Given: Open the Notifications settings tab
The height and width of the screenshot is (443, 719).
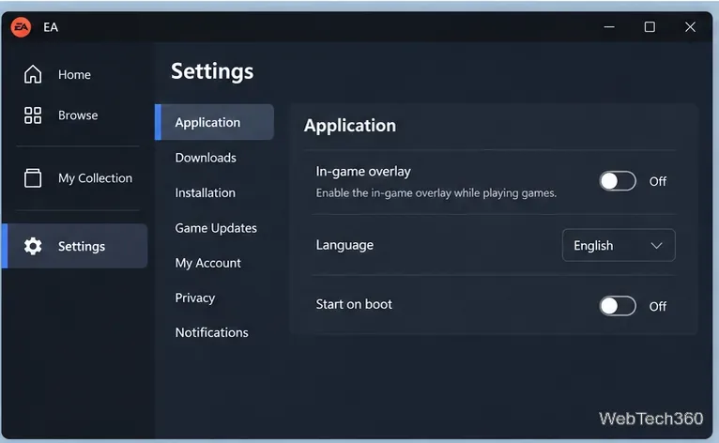Looking at the screenshot, I should point(211,332).
